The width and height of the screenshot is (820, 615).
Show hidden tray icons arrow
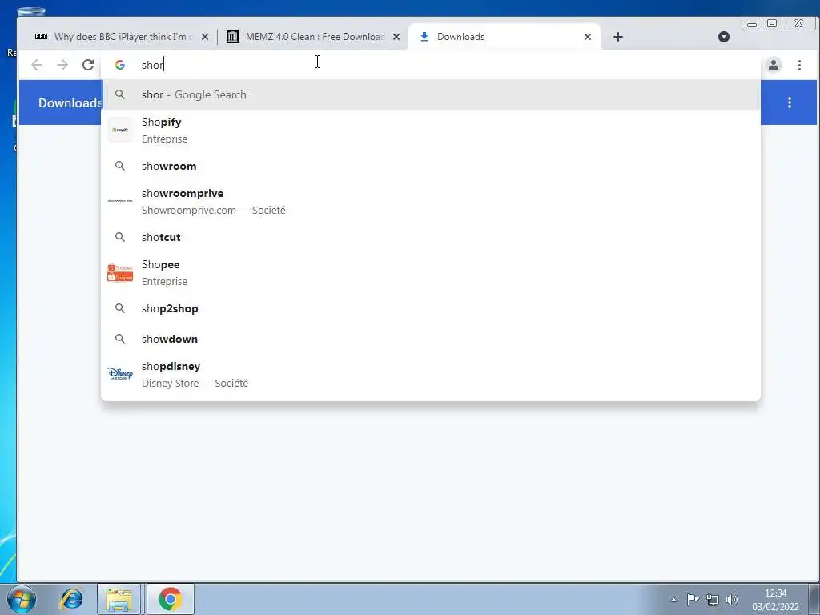point(674,600)
